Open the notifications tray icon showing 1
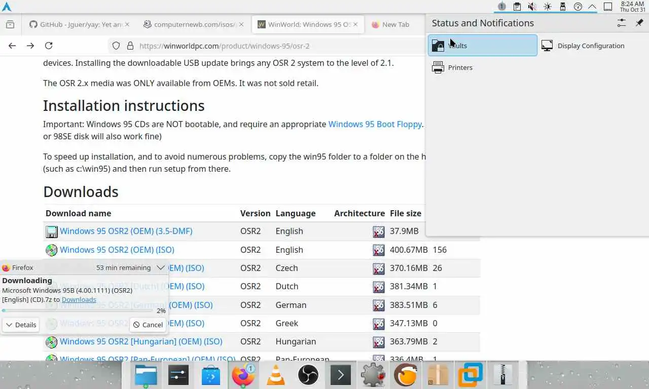The height and width of the screenshot is (389, 649). (501, 7)
